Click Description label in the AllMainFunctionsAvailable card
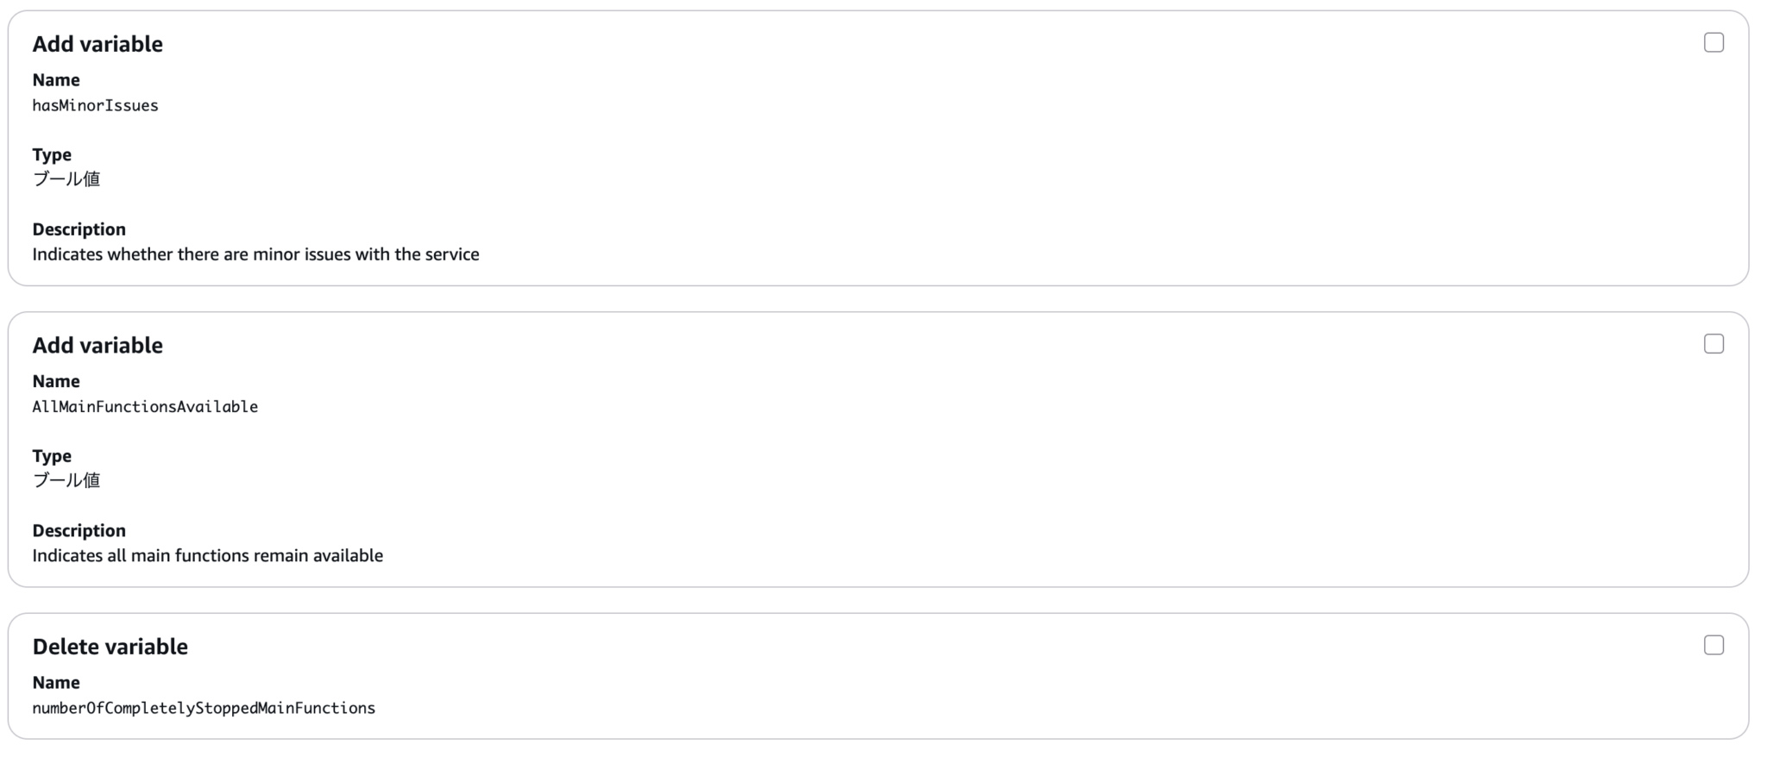This screenshot has height=757, width=1767. point(79,531)
